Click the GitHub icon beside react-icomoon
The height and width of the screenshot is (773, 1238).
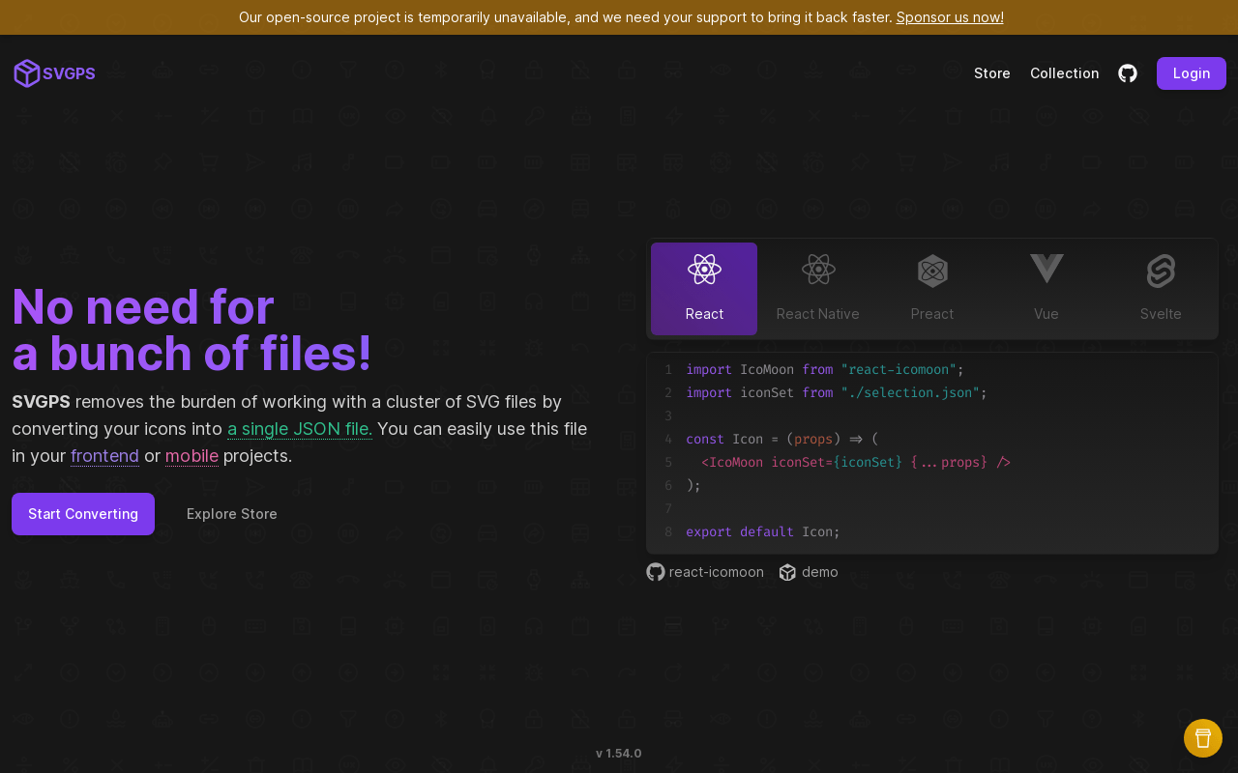(x=656, y=572)
